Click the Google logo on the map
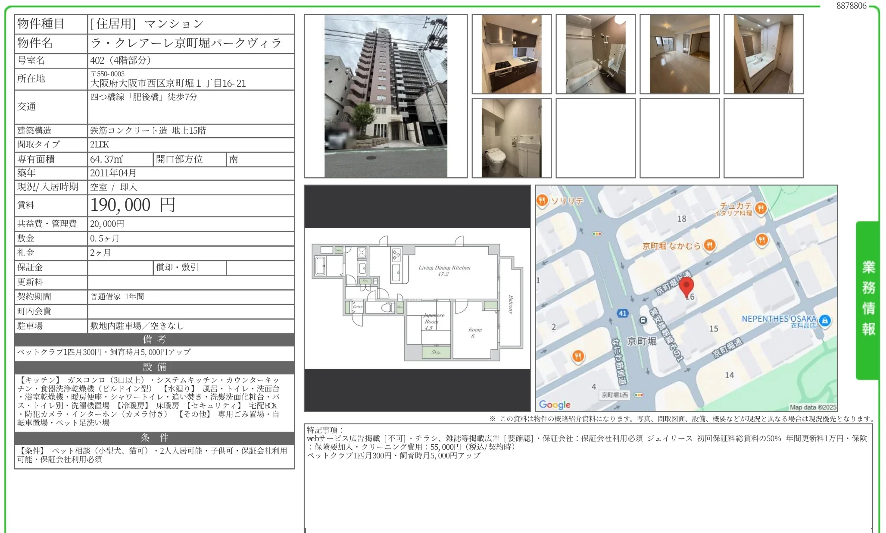Viewport: 886px width, 533px height. (x=555, y=404)
